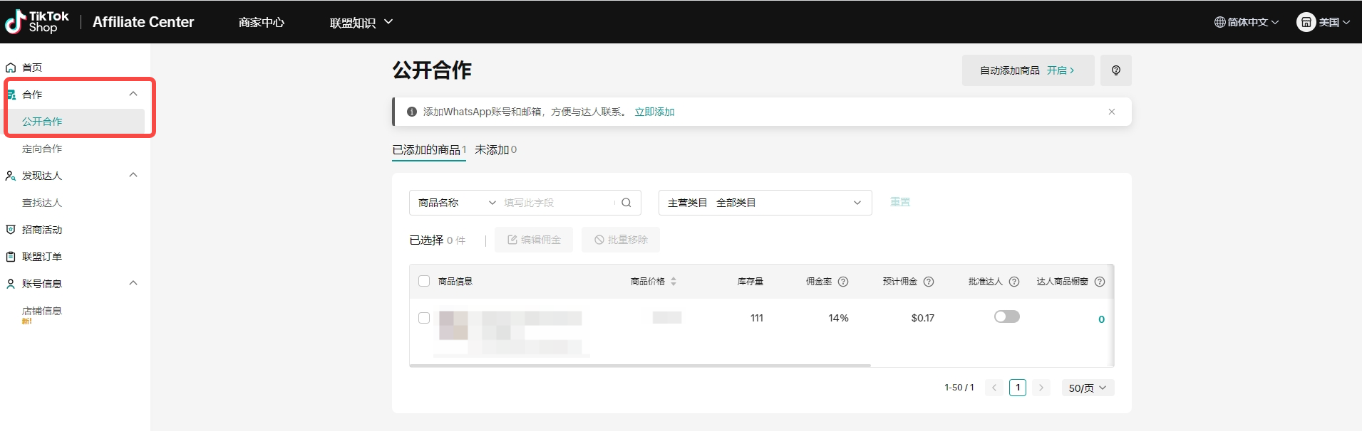Click the help icon beside 预计佣金
Viewport: 1362px width, 431px height.
929,282
